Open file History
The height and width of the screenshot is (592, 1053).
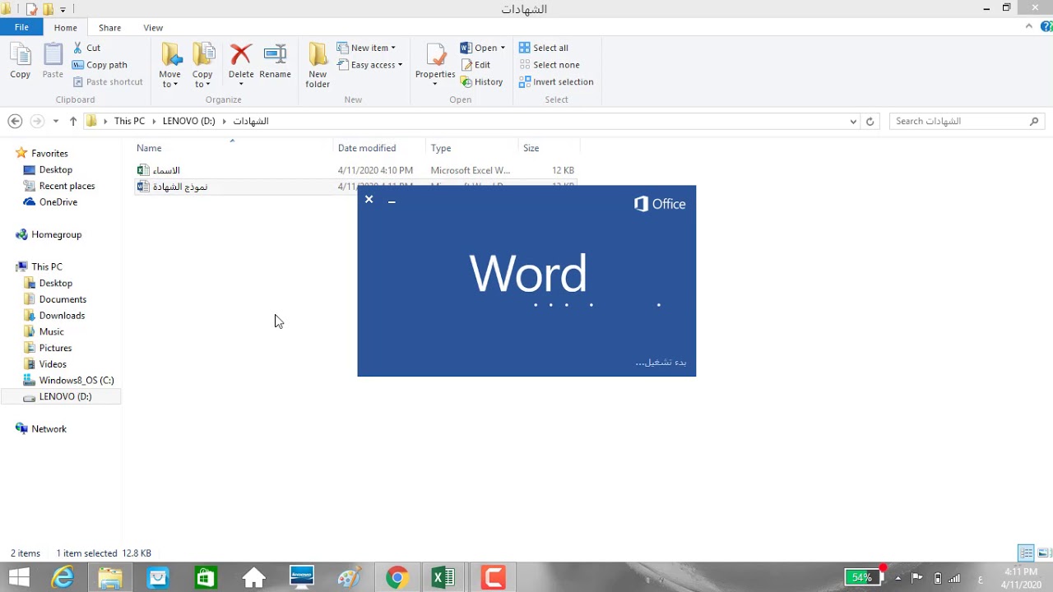pos(481,81)
